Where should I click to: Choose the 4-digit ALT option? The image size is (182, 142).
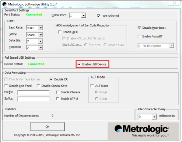(x=97, y=92)
